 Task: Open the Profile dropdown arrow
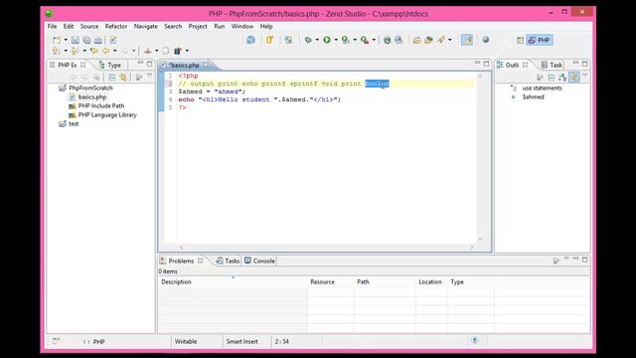pyautogui.click(x=355, y=40)
